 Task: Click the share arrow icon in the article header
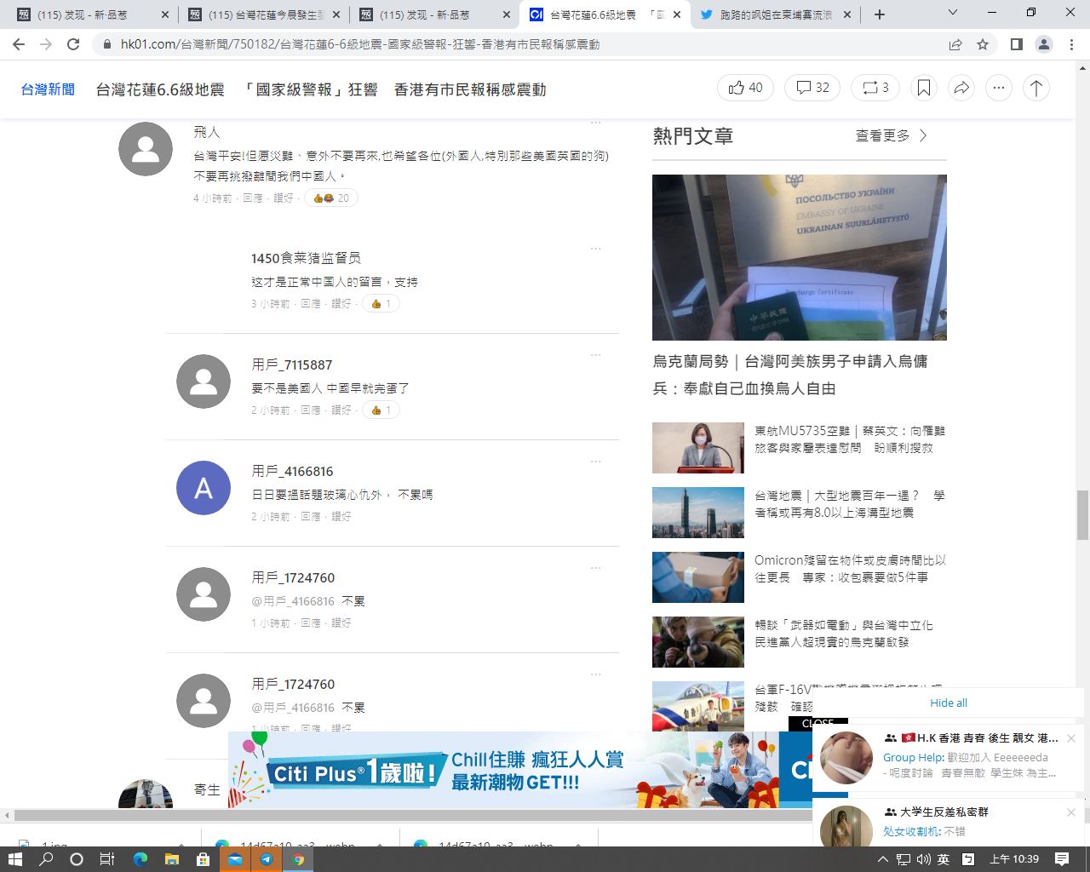[961, 88]
